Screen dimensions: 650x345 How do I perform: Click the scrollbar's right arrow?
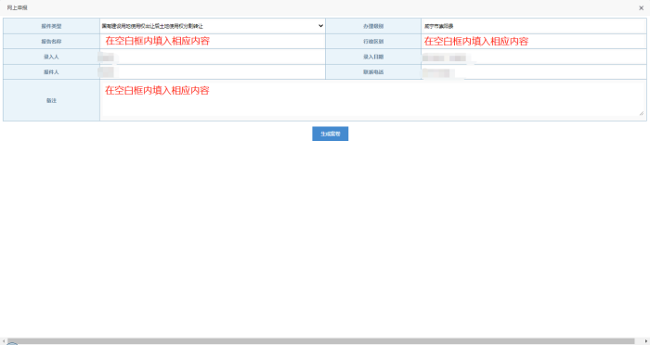point(646,341)
